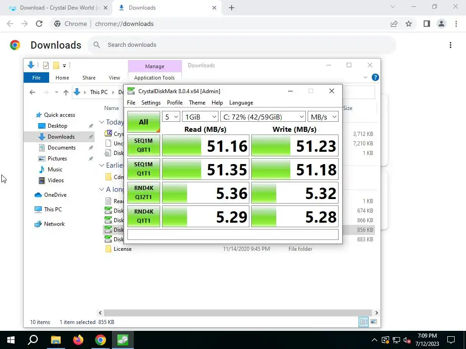Screen dimensions: 466x349
Task: Run the RND4K Q1T1 test
Action: [143, 216]
